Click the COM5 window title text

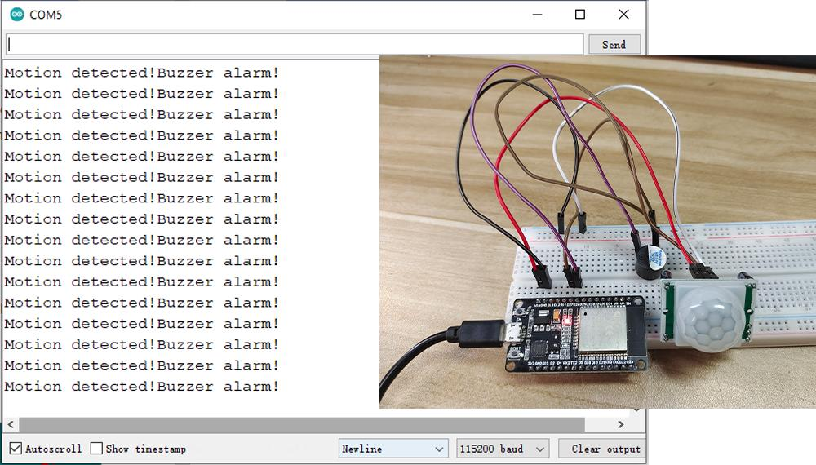pyautogui.click(x=46, y=15)
